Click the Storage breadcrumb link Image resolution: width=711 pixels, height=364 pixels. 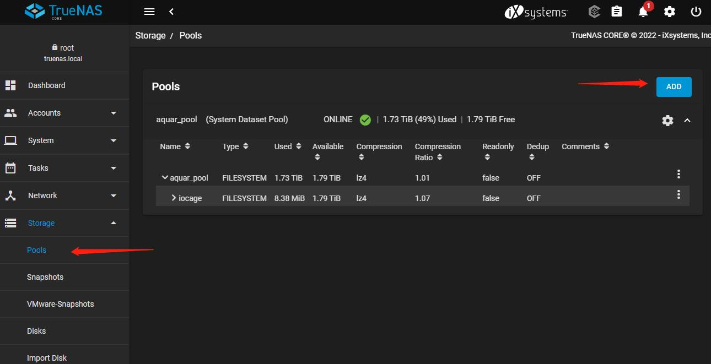pyautogui.click(x=150, y=35)
